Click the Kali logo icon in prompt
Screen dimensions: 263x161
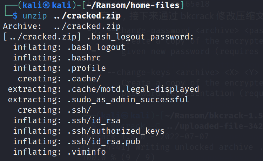click(x=46, y=5)
